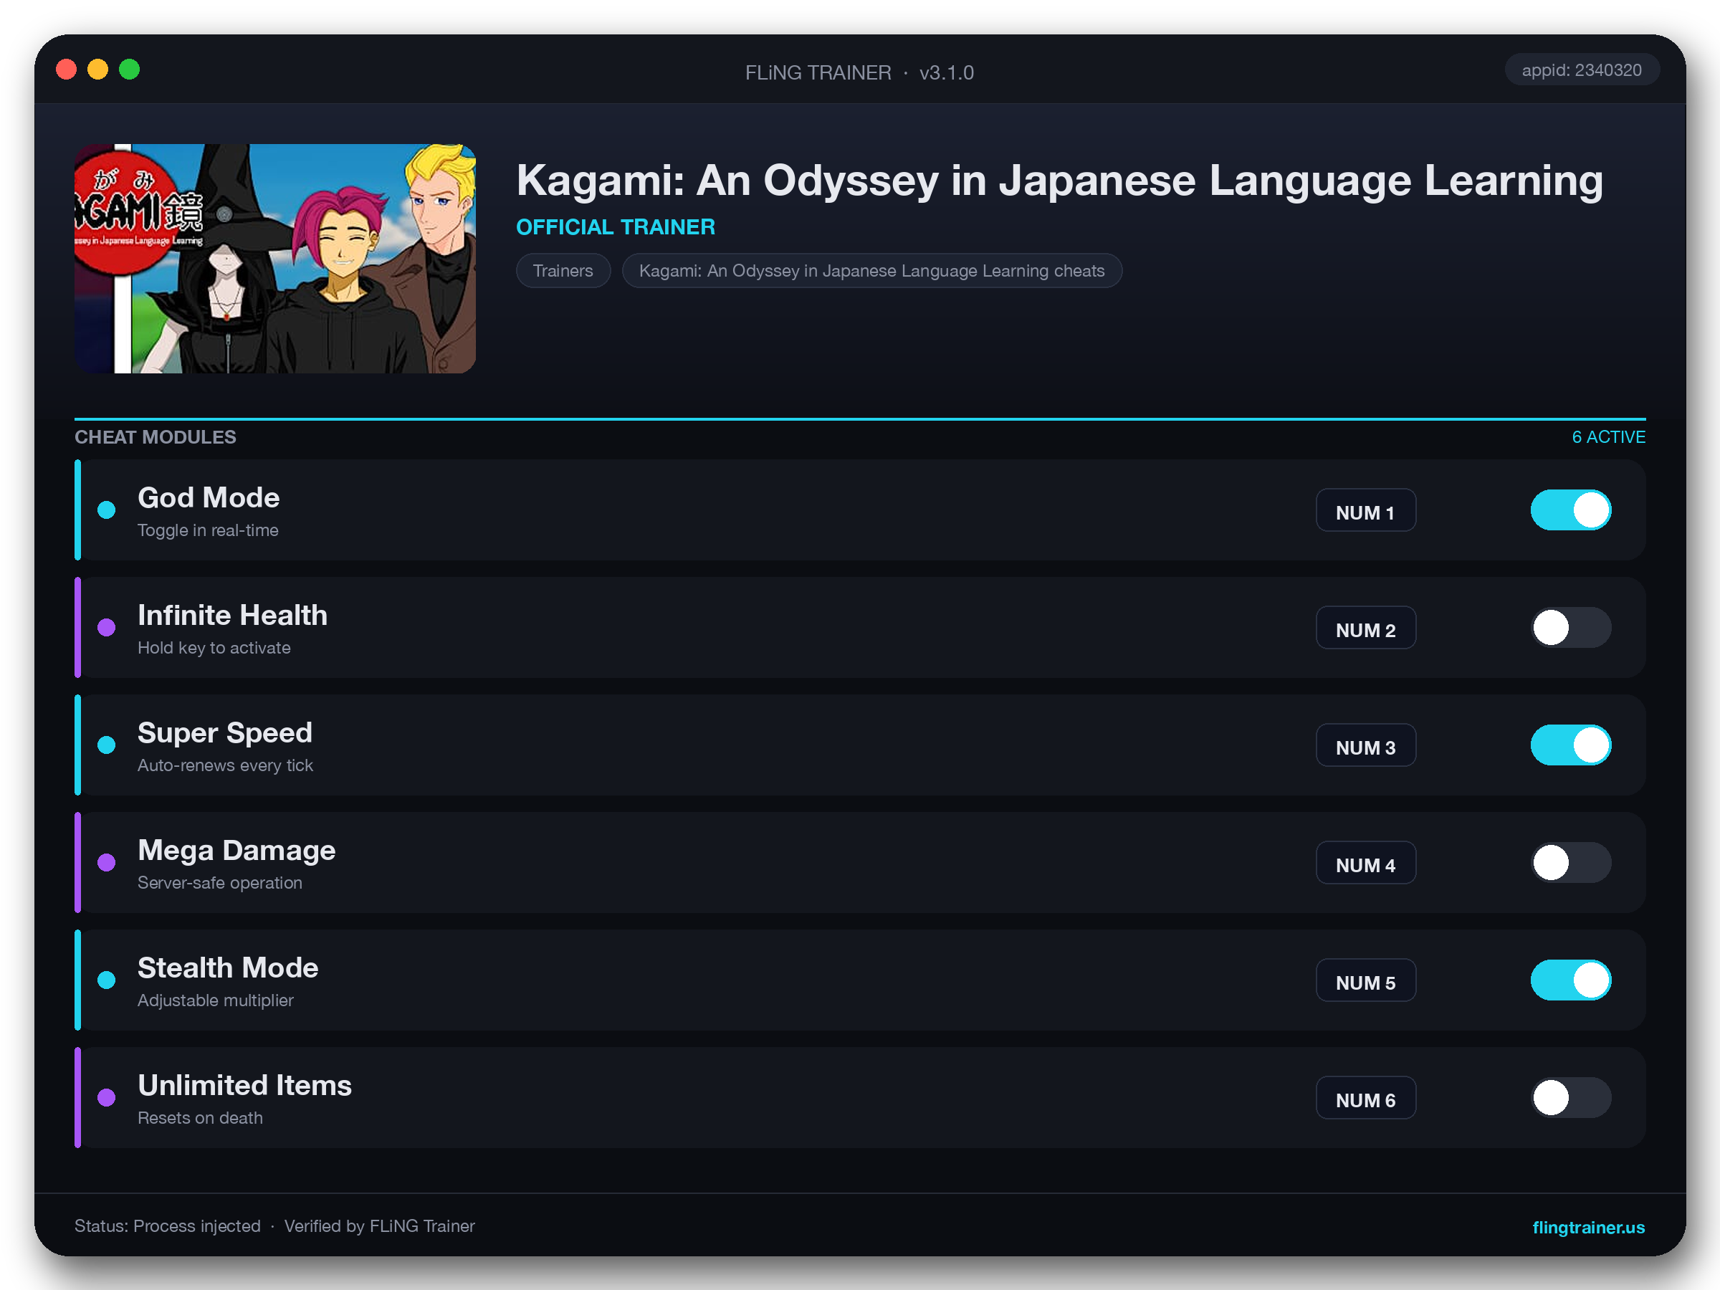This screenshot has width=1720, height=1290.
Task: Click the "OFFICIAL TRAINER" label
Action: [x=616, y=227]
